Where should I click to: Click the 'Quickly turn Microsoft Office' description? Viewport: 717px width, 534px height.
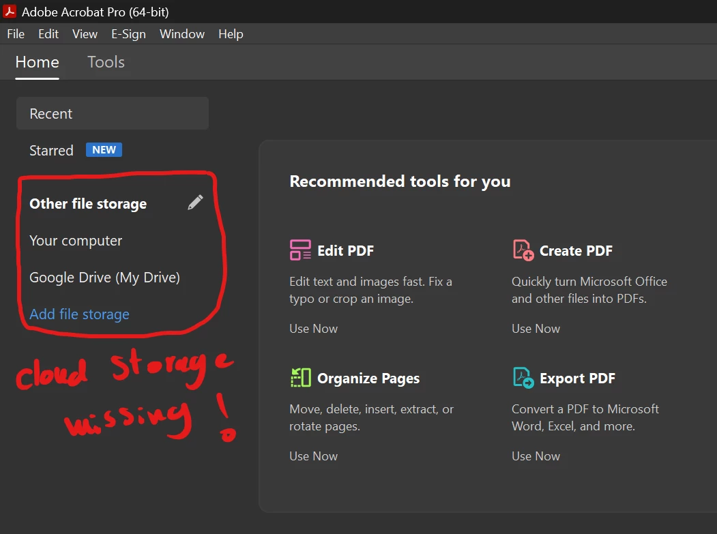[589, 290]
